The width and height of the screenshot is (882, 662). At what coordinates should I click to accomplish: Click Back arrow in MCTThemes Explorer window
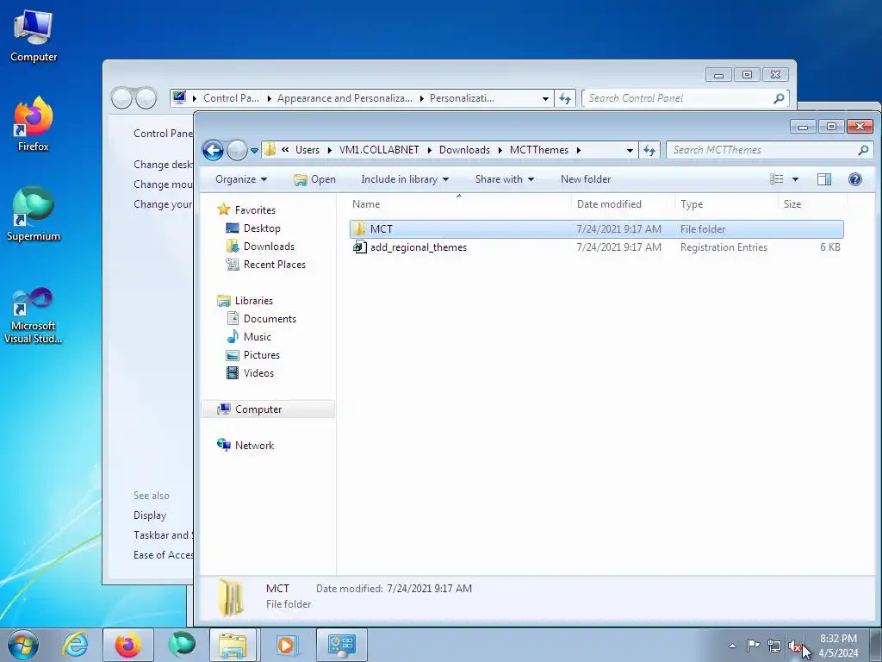pos(214,150)
